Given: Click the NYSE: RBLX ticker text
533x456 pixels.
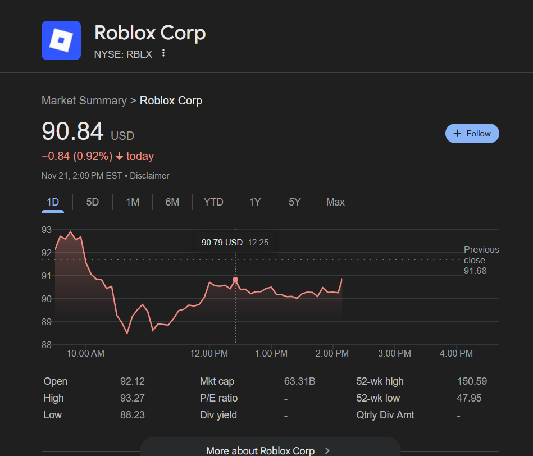Looking at the screenshot, I should [123, 54].
